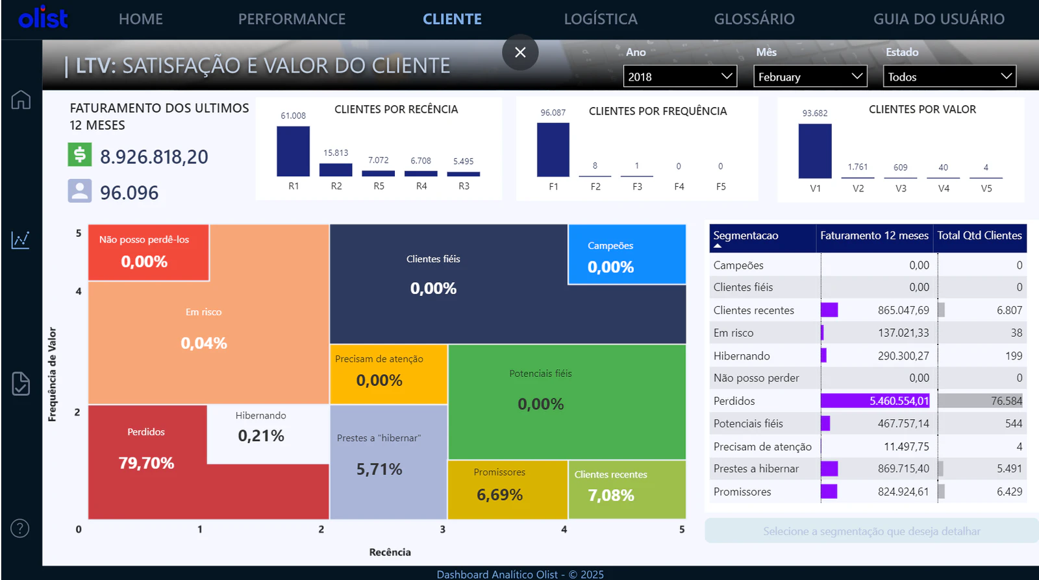The image size is (1039, 580).
Task: Sort by Total Qtd Clientes column header
Action: (x=979, y=236)
